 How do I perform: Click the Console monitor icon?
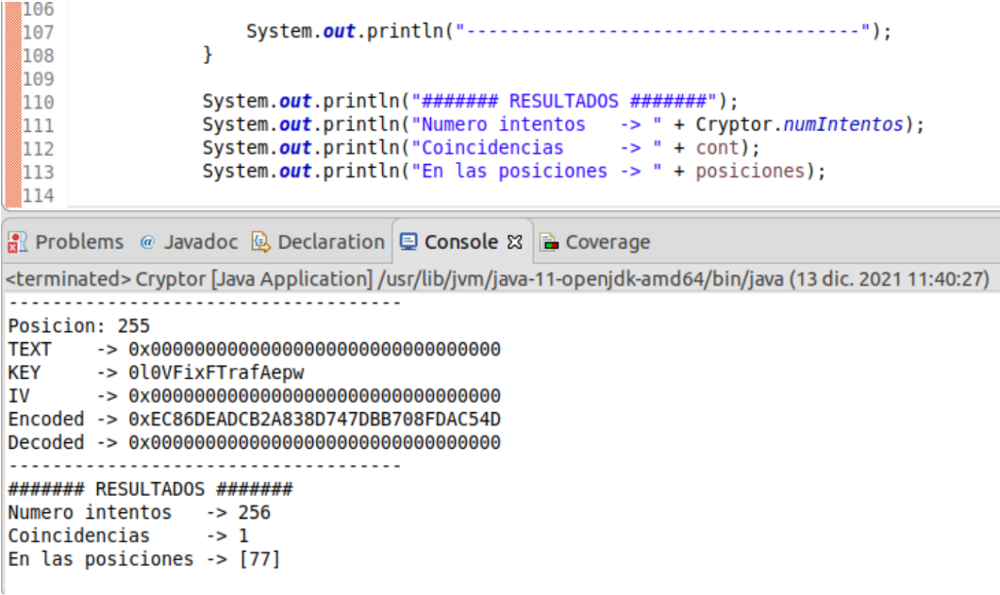408,242
